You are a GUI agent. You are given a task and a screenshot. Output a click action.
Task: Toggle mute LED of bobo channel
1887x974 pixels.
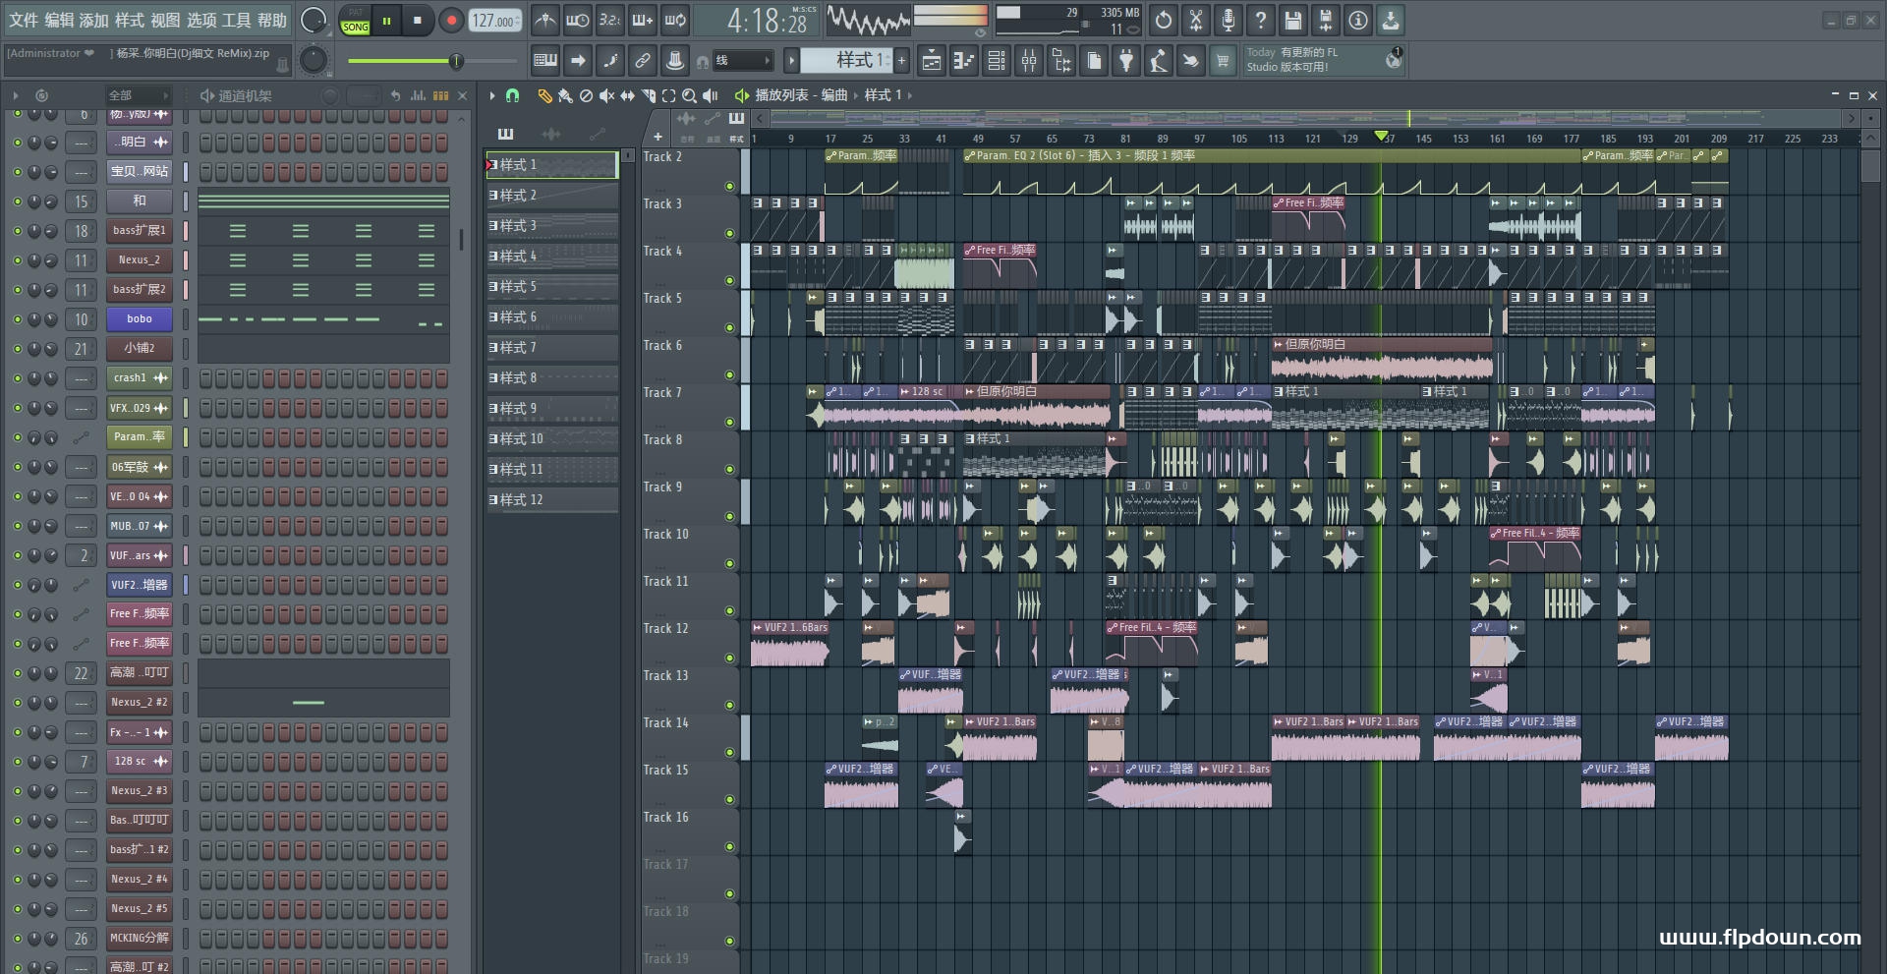(x=17, y=319)
